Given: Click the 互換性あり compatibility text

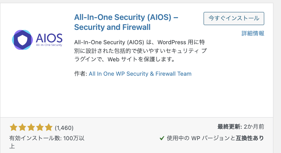Looking at the screenshot, I should (249, 138).
